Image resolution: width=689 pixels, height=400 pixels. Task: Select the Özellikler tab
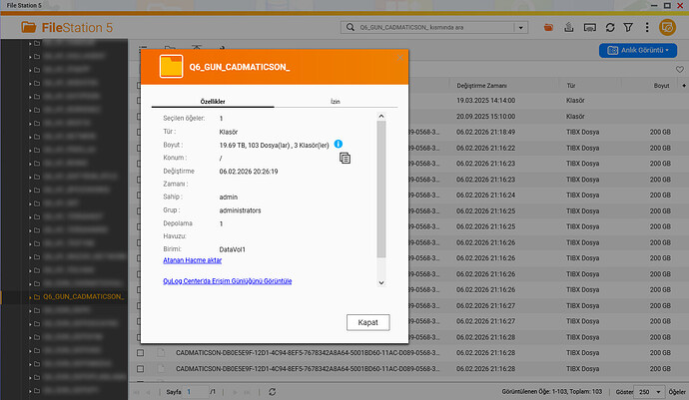(212, 102)
